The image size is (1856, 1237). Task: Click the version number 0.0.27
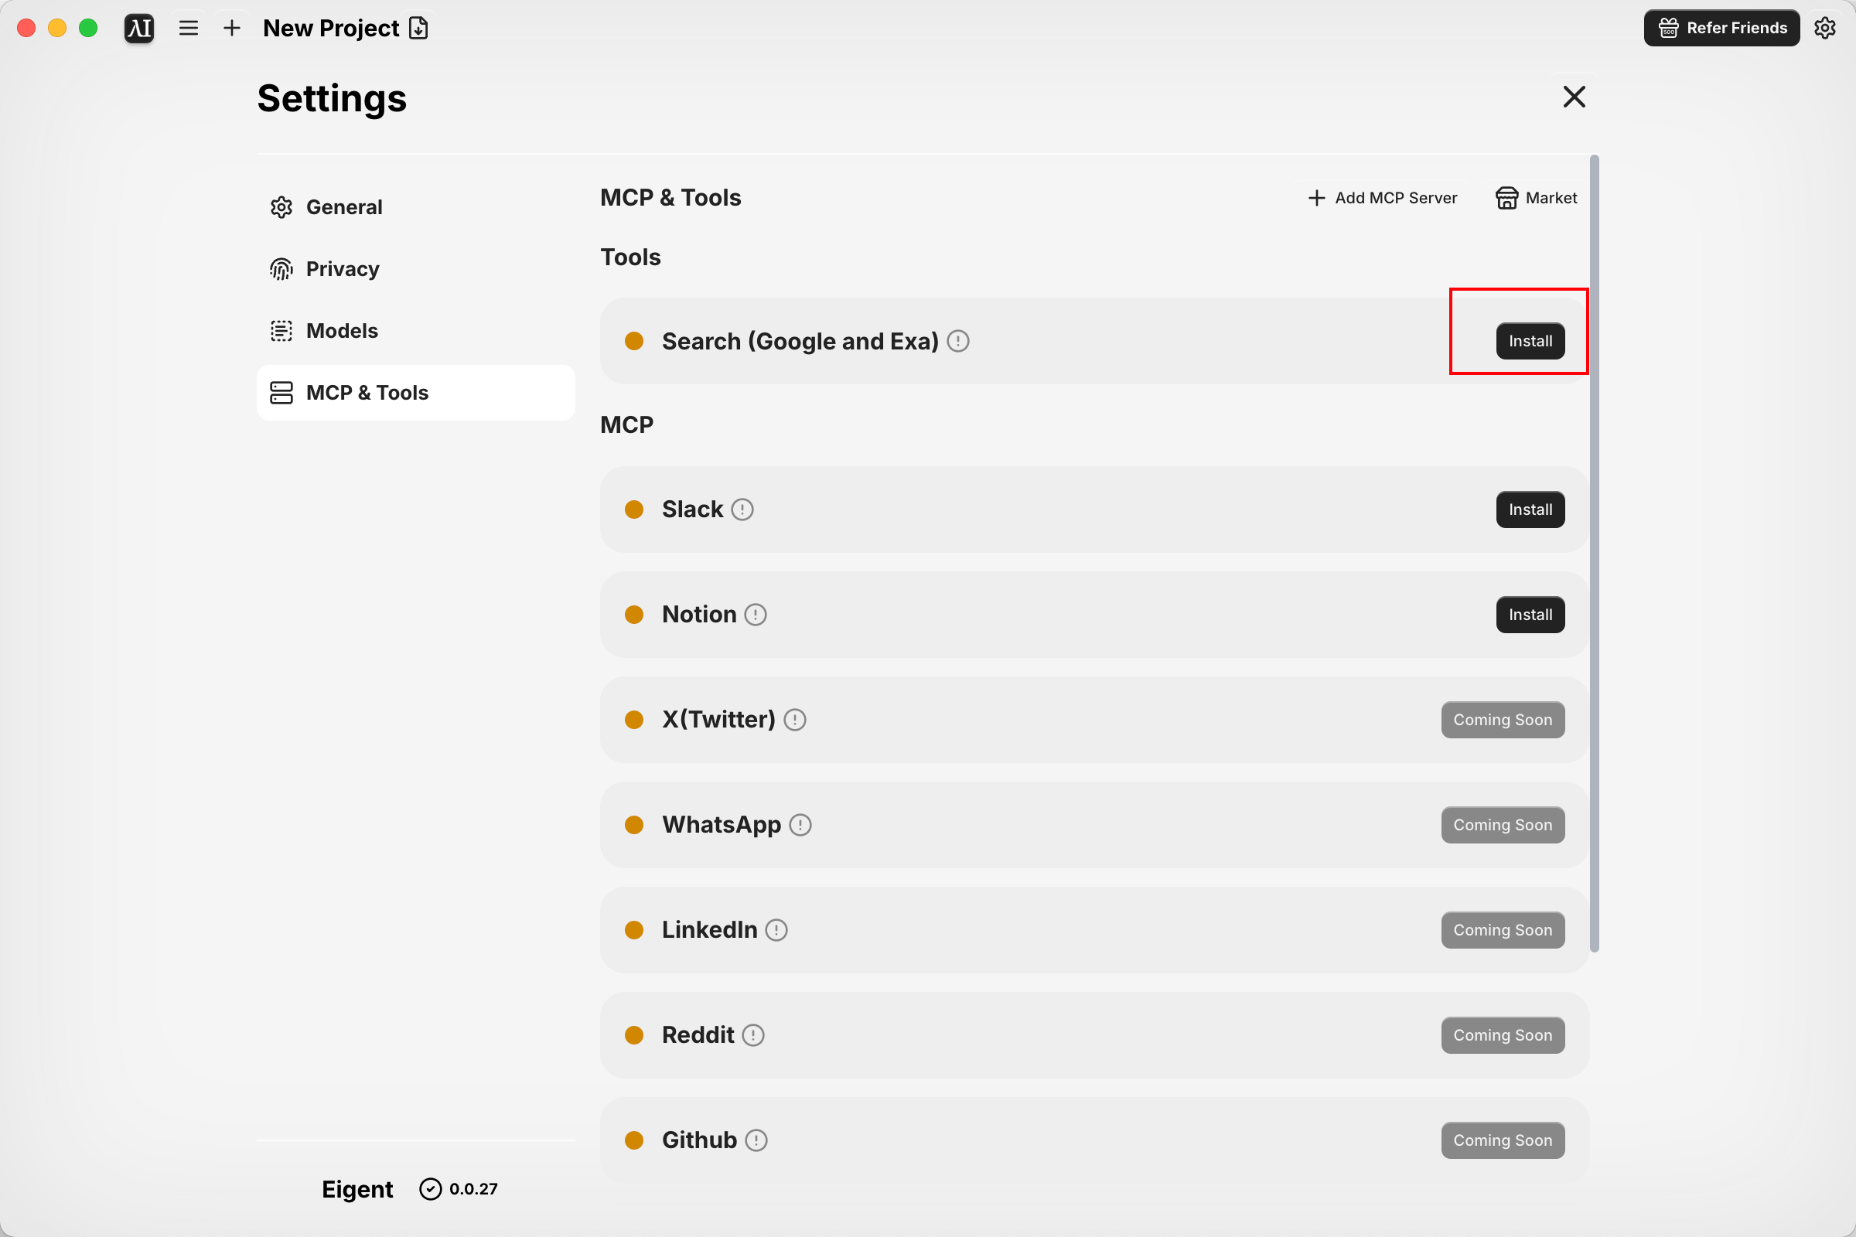coord(473,1189)
